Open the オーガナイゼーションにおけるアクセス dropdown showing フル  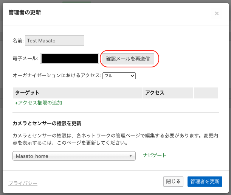click(x=119, y=76)
